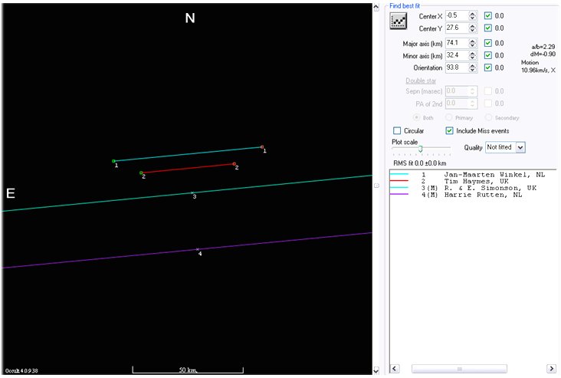
Task: Click the Major axis spinner arrows
Action: pyautogui.click(x=473, y=42)
